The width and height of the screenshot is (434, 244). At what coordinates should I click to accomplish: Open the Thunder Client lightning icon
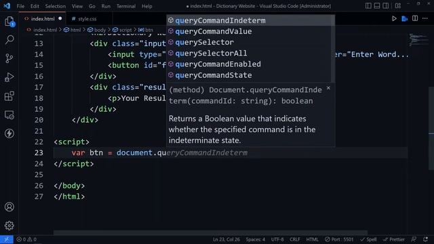pyautogui.click(x=9, y=134)
